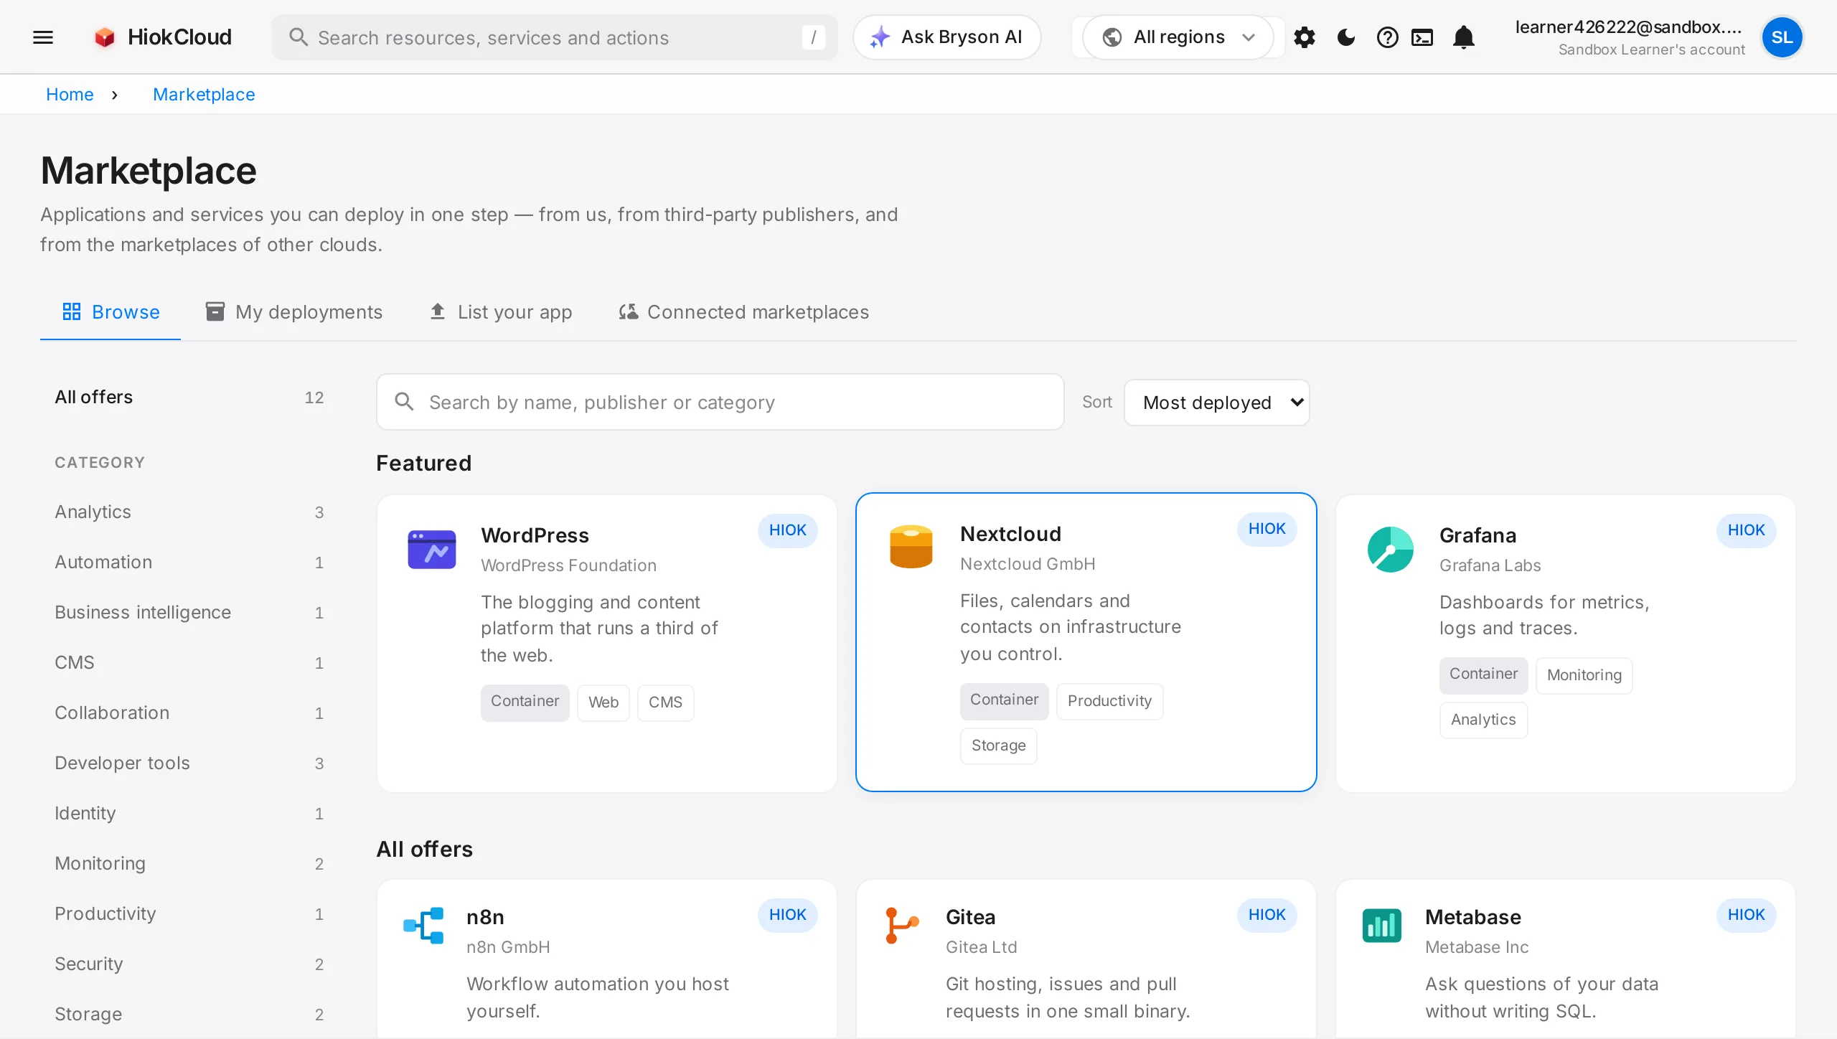Click the Monitoring tag on Grafana card

pos(1584,675)
